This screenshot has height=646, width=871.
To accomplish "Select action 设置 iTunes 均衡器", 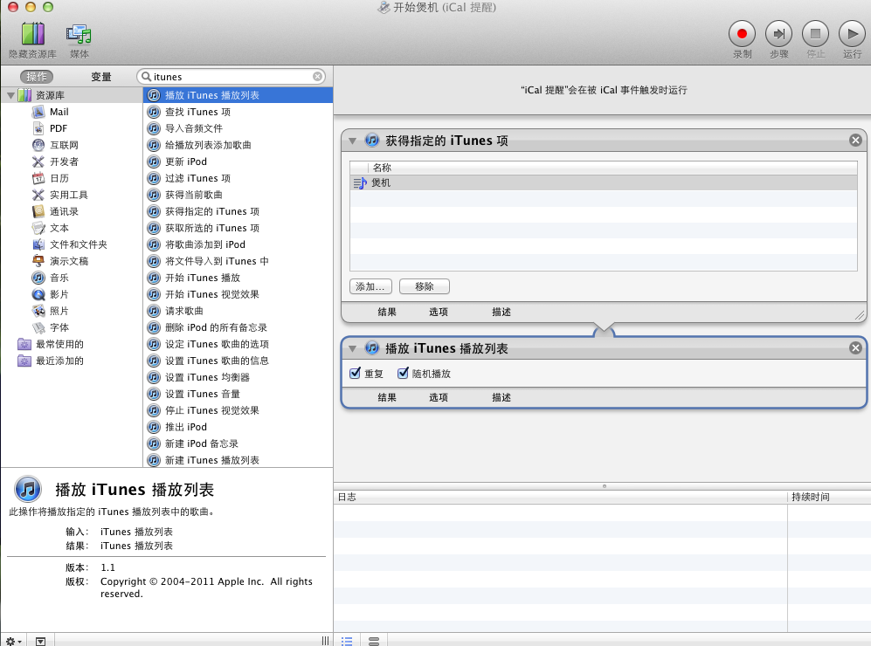I will tap(238, 377).
